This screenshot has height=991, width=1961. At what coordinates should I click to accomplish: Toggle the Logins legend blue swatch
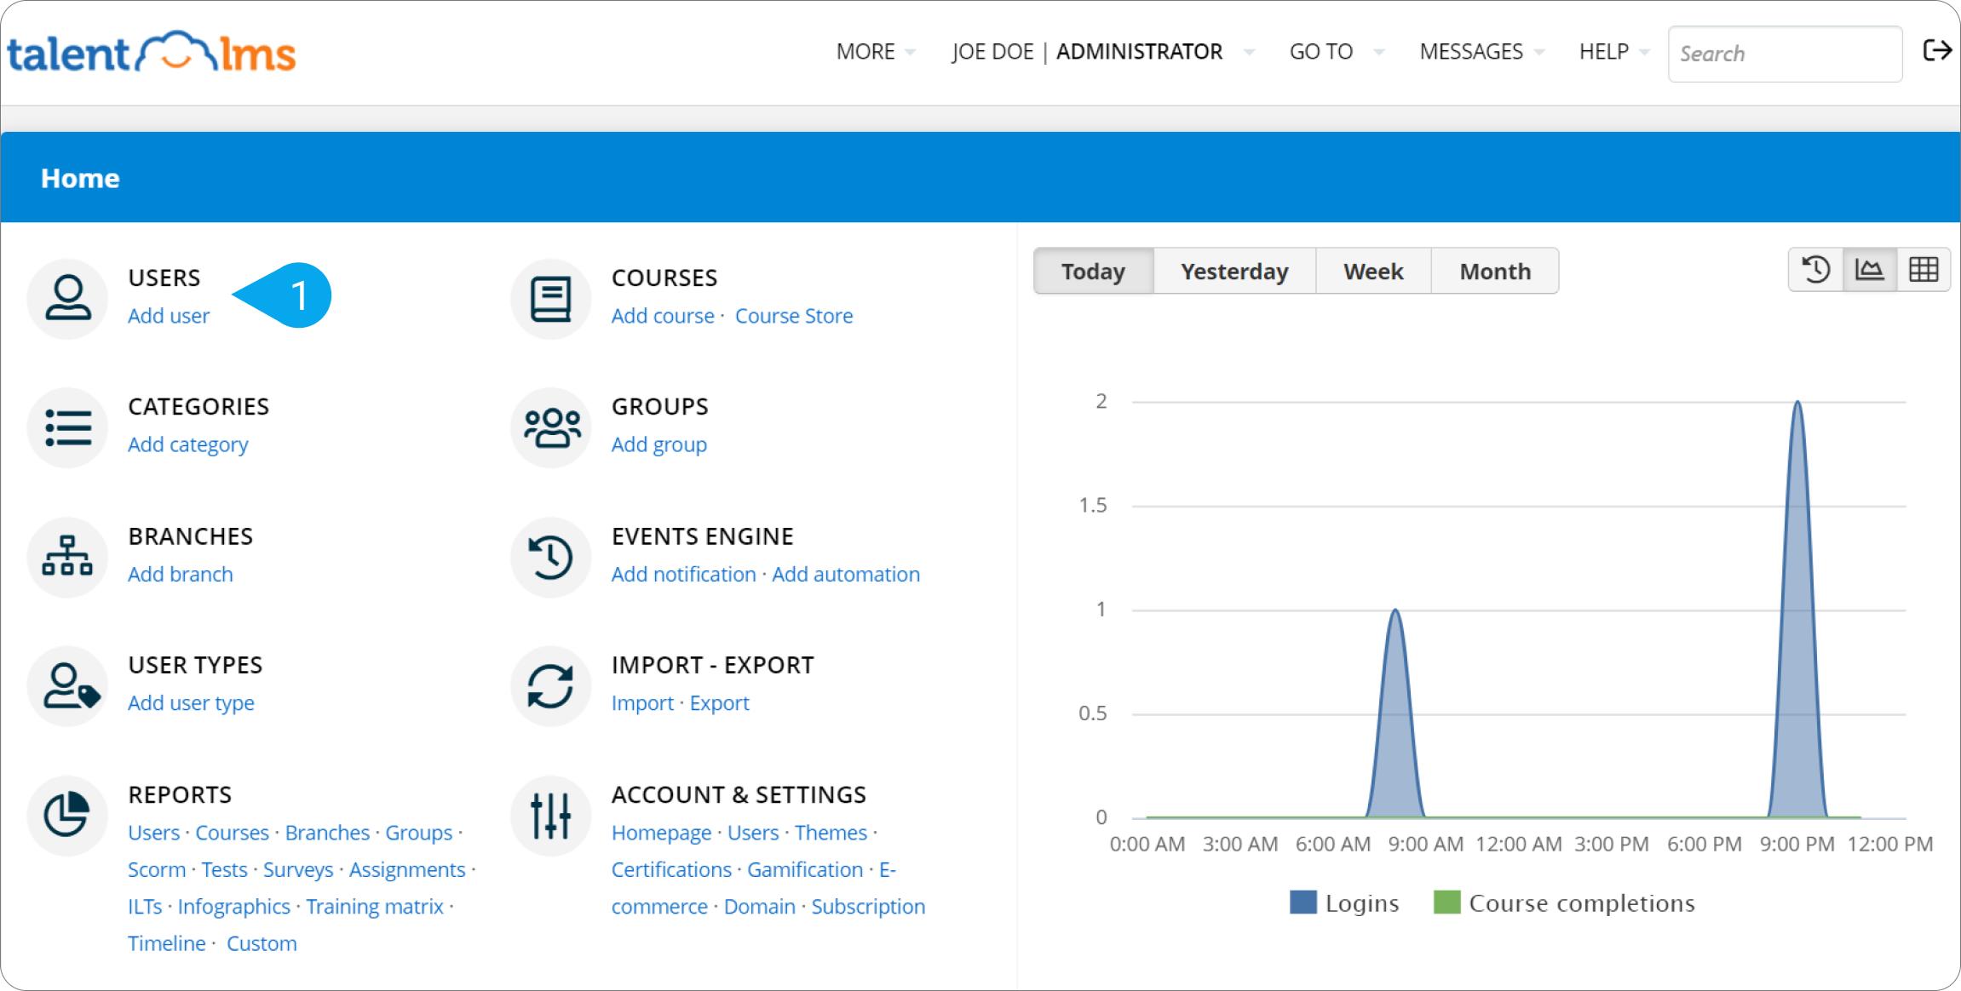(x=1303, y=902)
